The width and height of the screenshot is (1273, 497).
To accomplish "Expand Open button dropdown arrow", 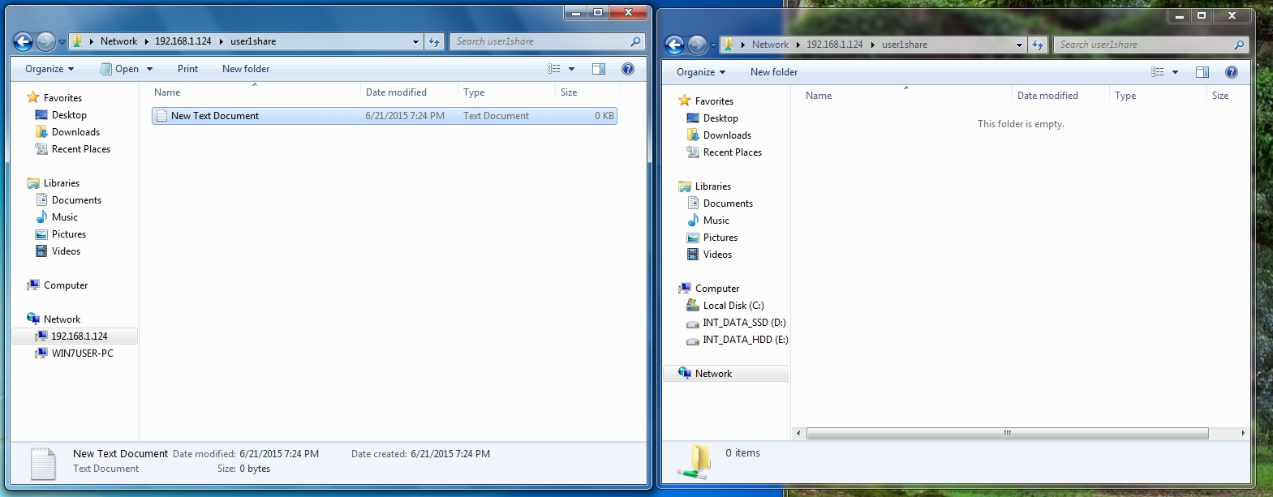I will click(149, 69).
